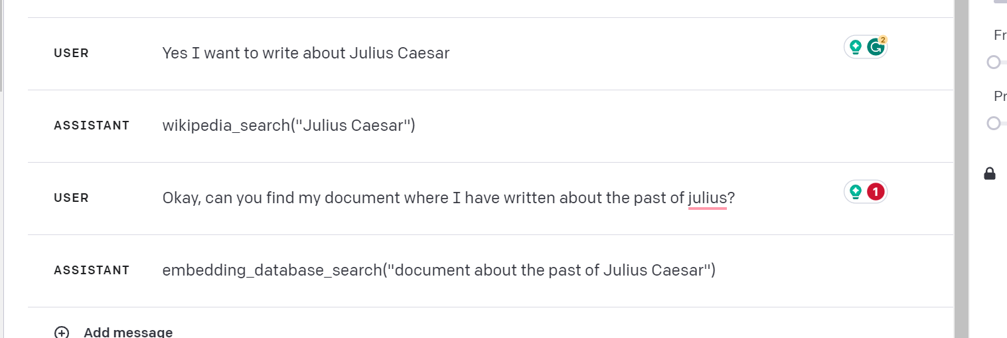
Task: Switch the ASSISTANT role on the embedding_database_search message
Action: tap(92, 270)
